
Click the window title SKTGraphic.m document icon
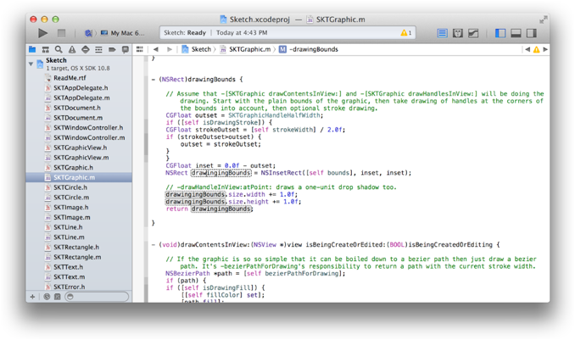click(x=310, y=20)
